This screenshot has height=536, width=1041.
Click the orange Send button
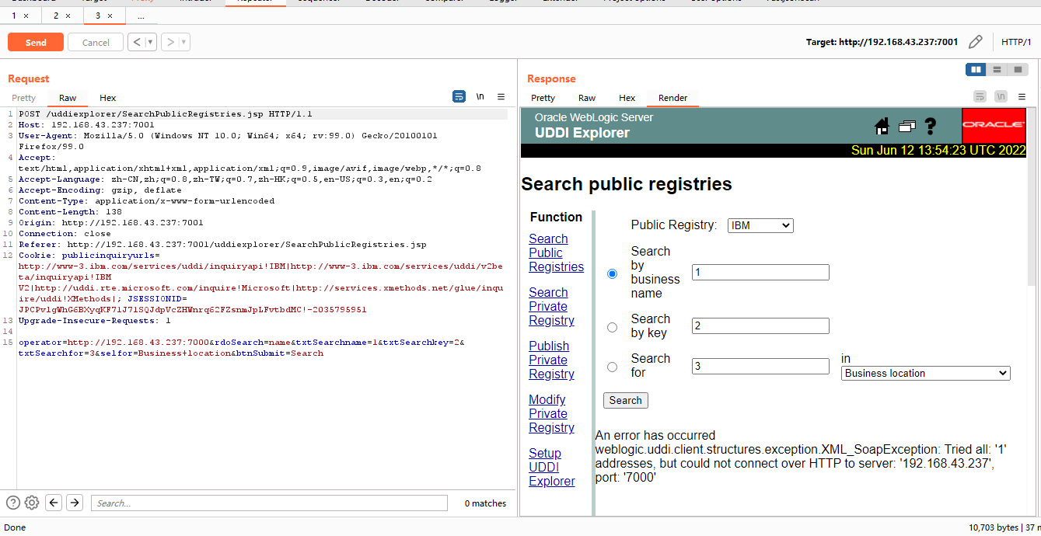[x=36, y=42]
